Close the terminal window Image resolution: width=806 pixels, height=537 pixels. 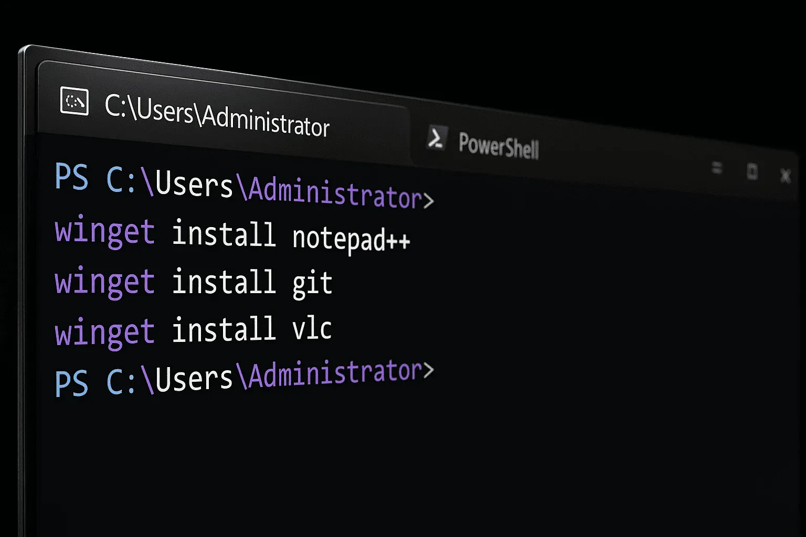click(x=786, y=176)
